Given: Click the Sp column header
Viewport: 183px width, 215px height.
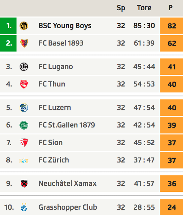Looking at the screenshot, I should (121, 8).
